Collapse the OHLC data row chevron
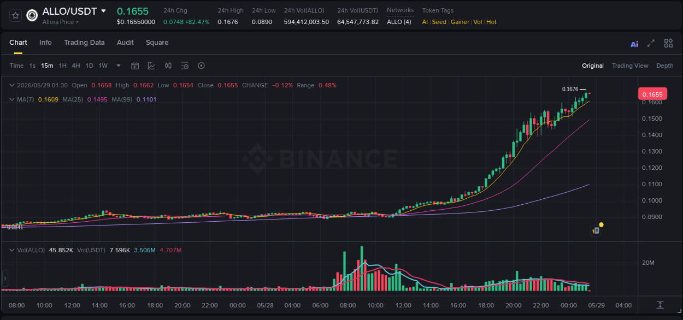Viewport: 683px width, 320px height. 12,85
